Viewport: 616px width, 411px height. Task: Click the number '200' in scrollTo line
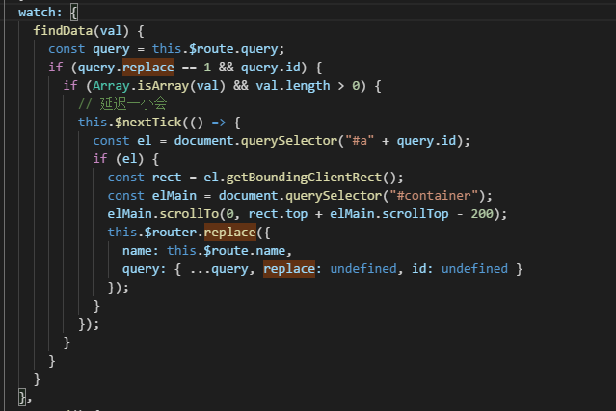(482, 214)
